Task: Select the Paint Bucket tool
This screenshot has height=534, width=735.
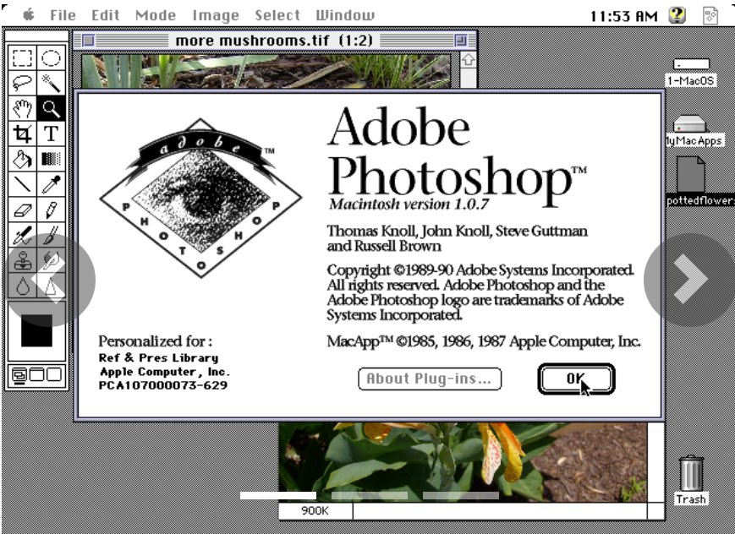Action: pos(22,159)
